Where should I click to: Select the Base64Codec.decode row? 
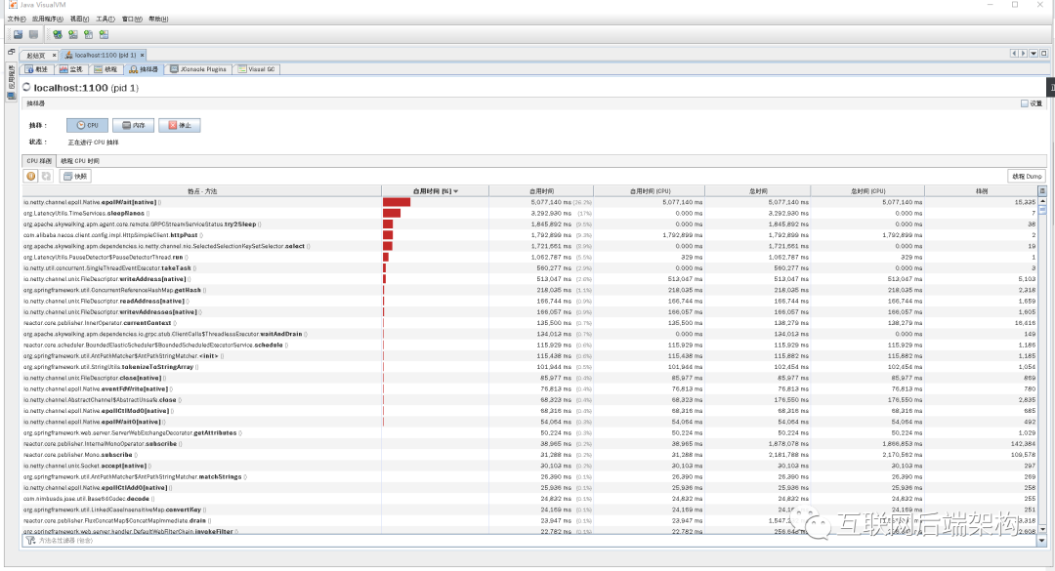529,499
